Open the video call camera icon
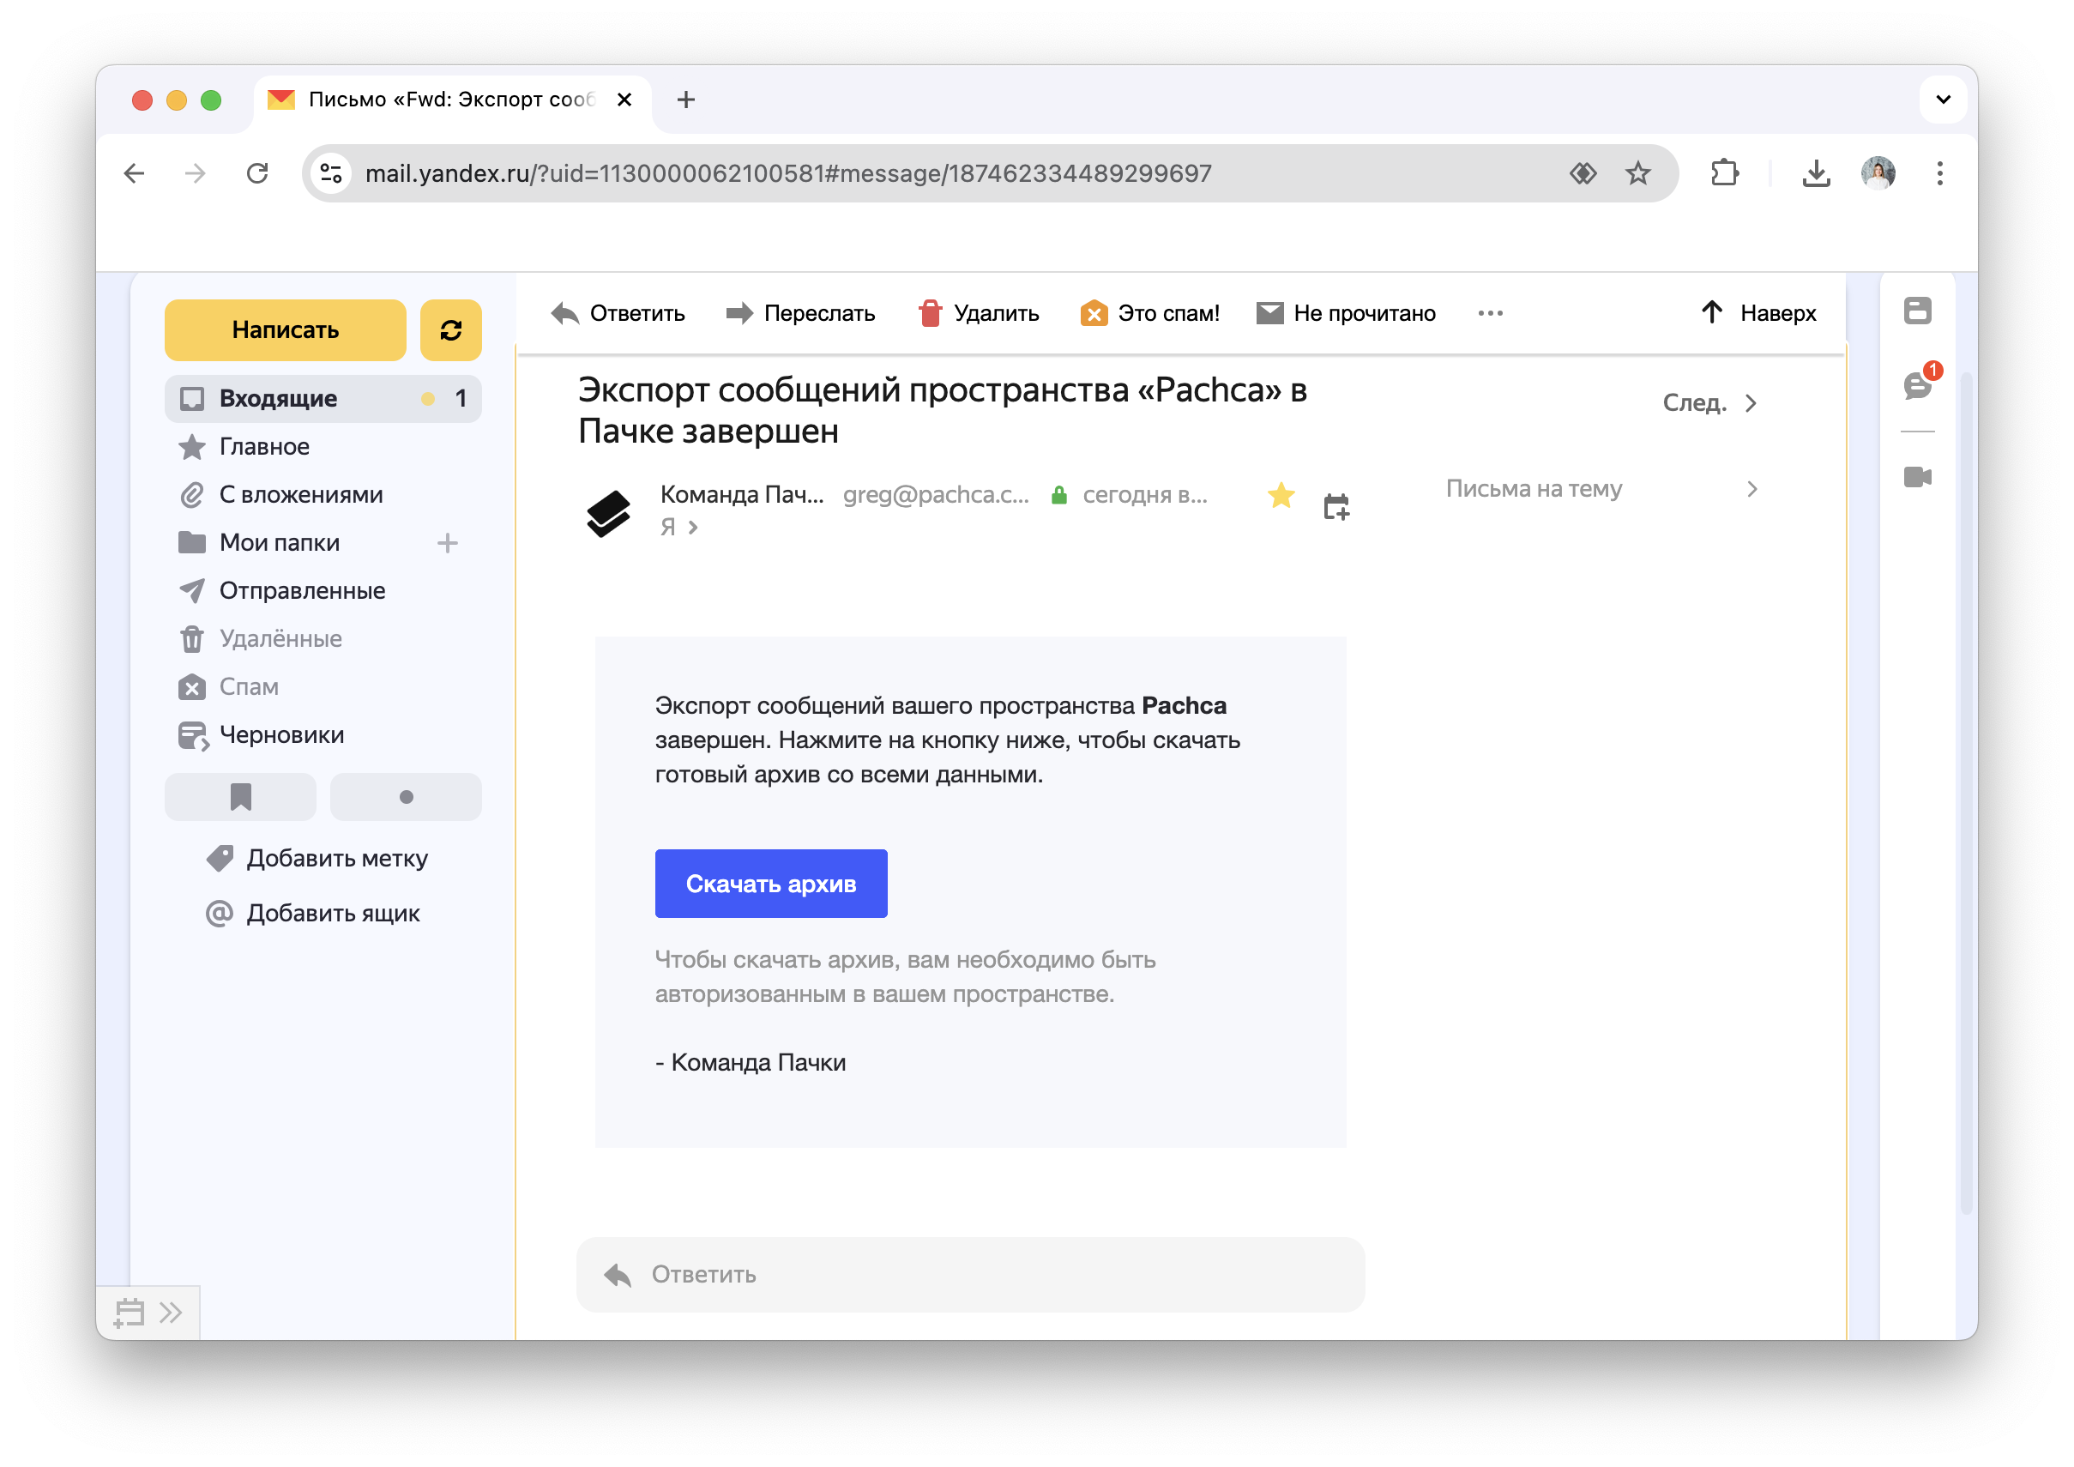The height and width of the screenshot is (1467, 2074). [x=1917, y=477]
